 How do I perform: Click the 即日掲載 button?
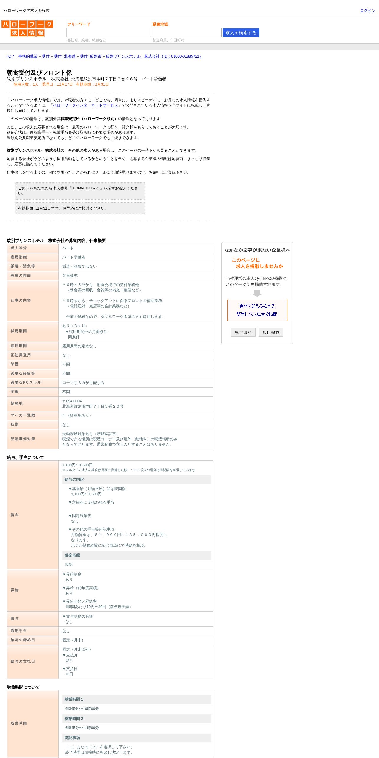[x=271, y=332]
